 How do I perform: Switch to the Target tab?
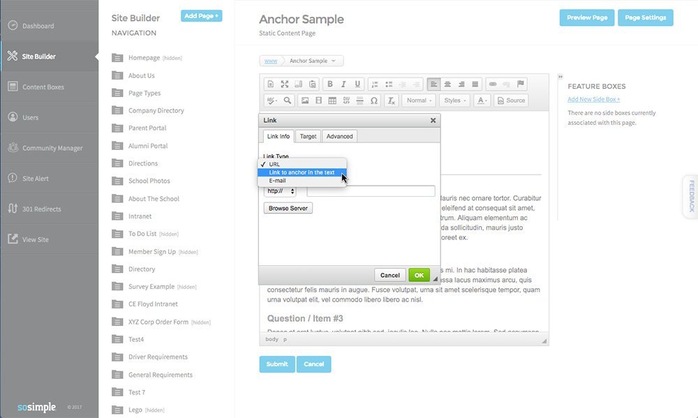click(308, 136)
